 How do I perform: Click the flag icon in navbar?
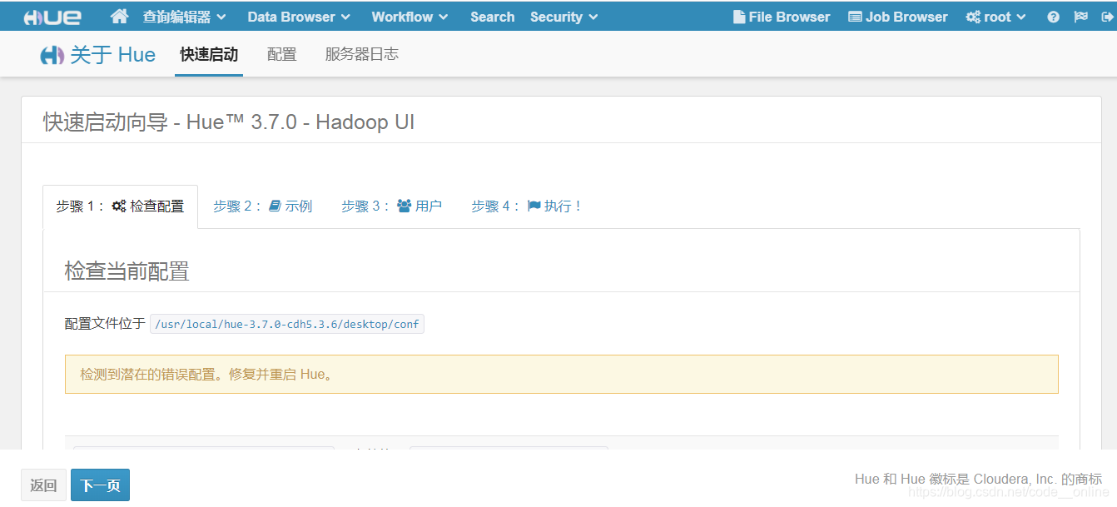point(1081,17)
